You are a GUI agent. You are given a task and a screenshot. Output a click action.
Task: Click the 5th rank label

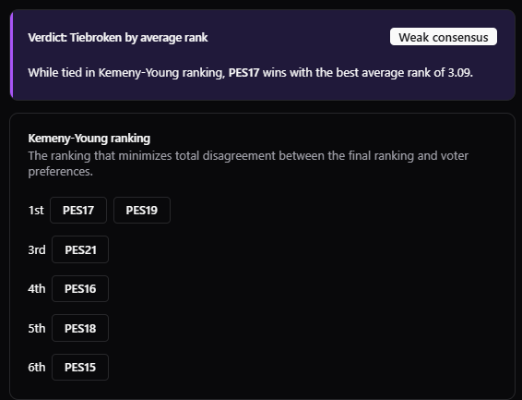[x=37, y=328]
